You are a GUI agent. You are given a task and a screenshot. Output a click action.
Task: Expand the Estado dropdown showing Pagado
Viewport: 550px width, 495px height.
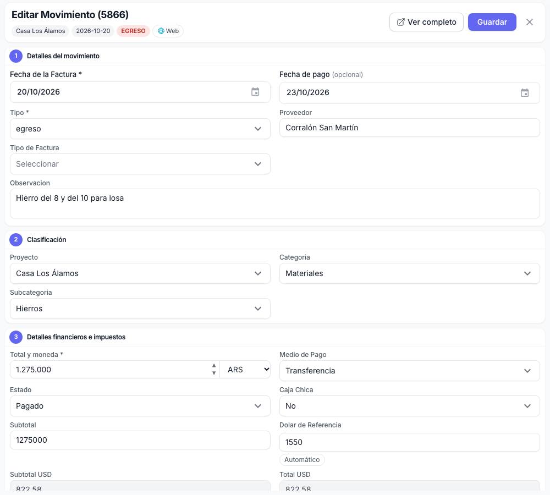pyautogui.click(x=140, y=406)
